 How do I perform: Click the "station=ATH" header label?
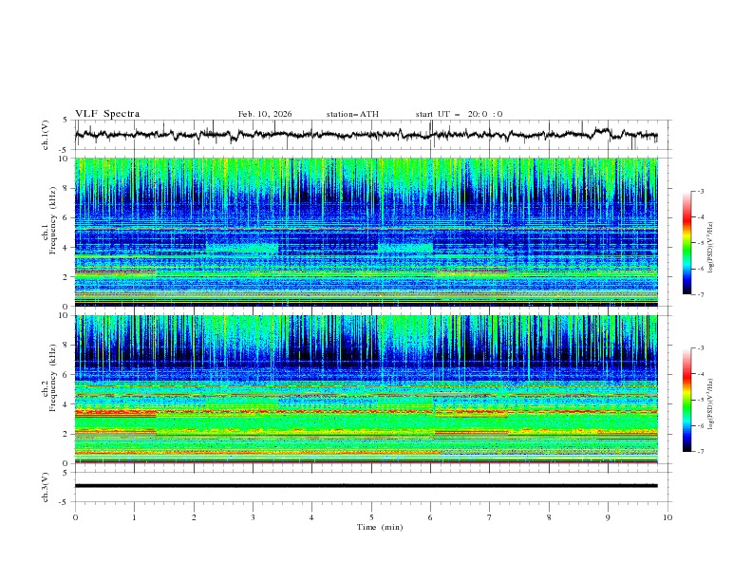(x=352, y=114)
